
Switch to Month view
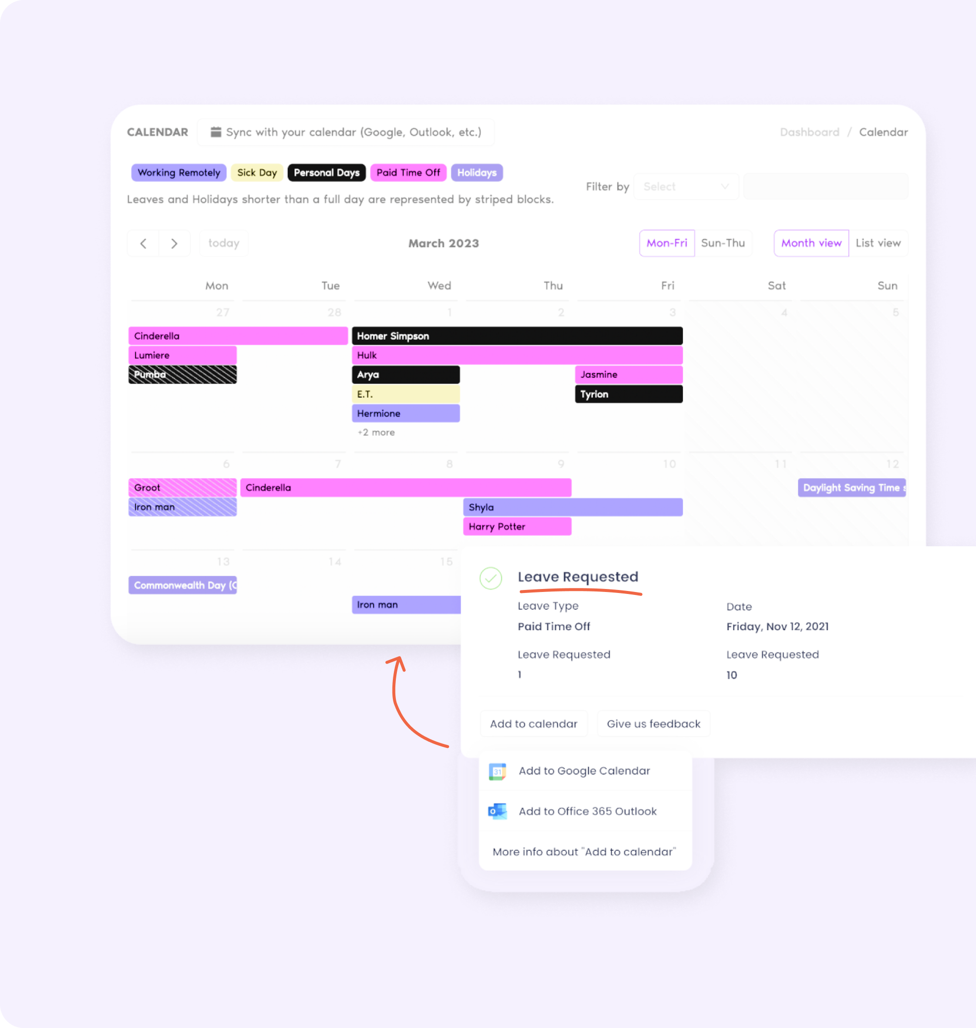point(809,242)
